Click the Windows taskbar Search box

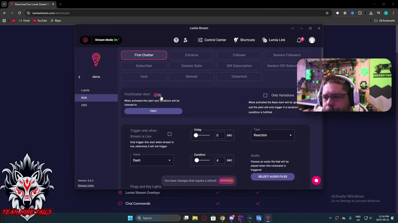(159, 218)
